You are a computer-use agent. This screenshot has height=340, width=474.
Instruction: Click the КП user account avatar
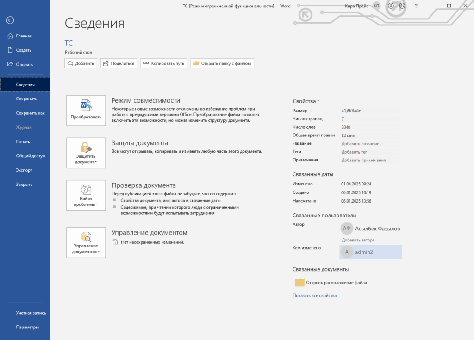click(376, 6)
